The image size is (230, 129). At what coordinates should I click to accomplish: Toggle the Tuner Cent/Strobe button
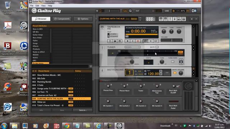click(180, 53)
